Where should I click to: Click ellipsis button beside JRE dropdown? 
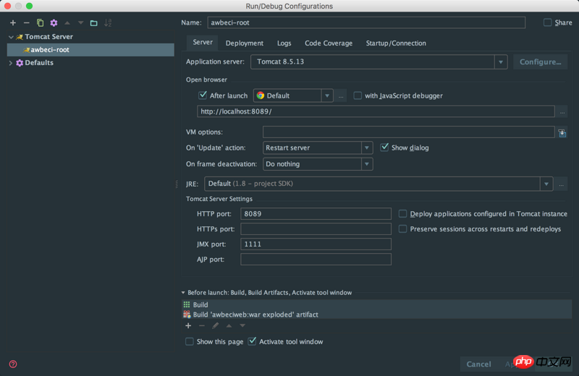pos(562,184)
